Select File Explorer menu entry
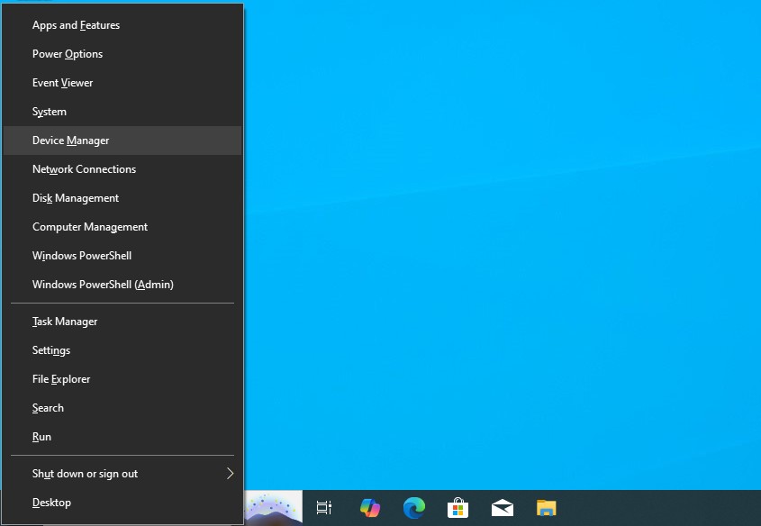This screenshot has height=526, width=761. point(122,379)
